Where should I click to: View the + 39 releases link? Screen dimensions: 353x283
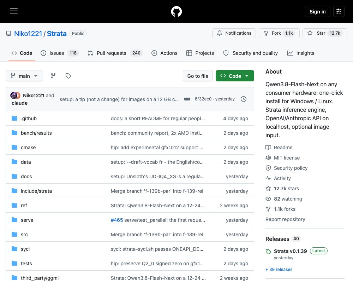click(279, 270)
